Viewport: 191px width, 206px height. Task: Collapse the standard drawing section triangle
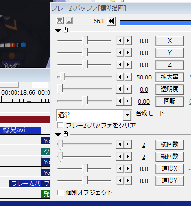click(58, 31)
